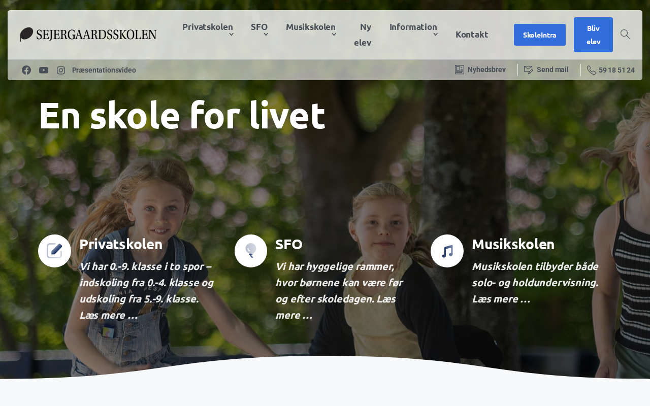This screenshot has width=650, height=406.
Task: Click the search magnifier icon
Action: point(625,34)
